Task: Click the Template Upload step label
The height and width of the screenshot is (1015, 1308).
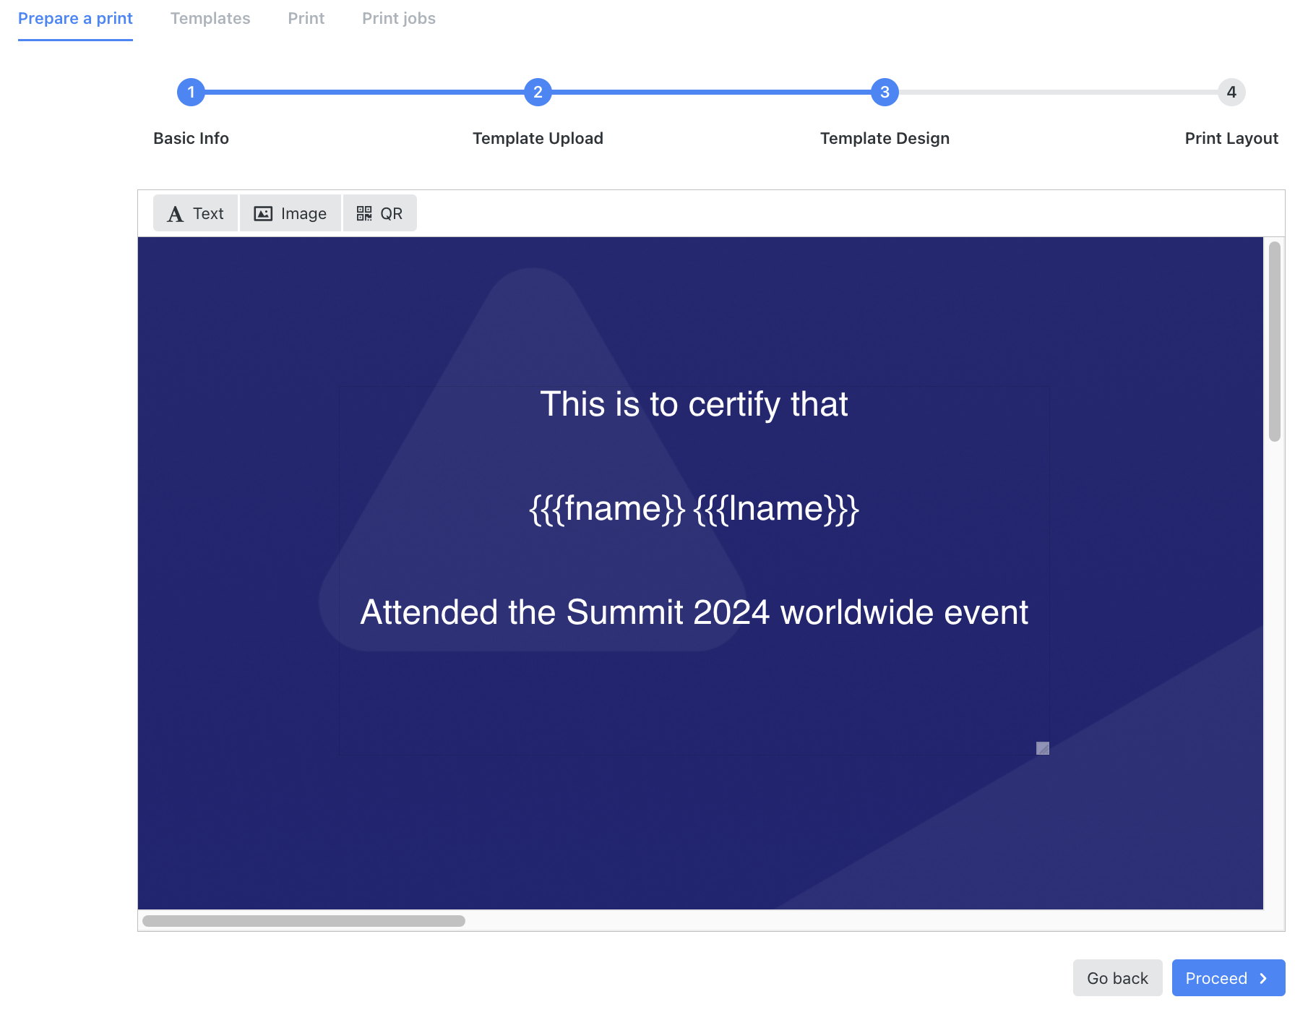Action: (538, 138)
